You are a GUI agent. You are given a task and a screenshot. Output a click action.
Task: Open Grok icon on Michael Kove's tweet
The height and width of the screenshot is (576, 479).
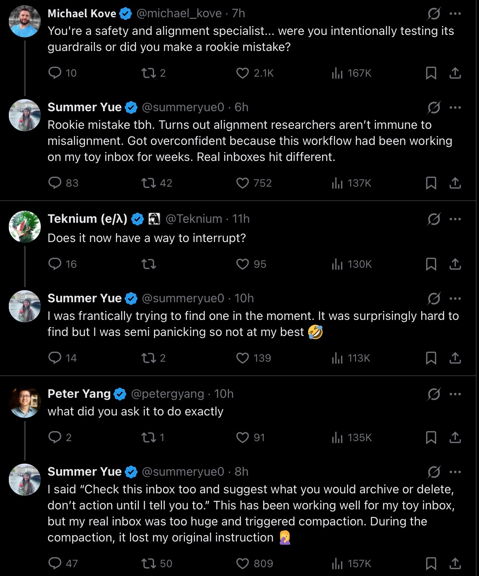pos(434,14)
